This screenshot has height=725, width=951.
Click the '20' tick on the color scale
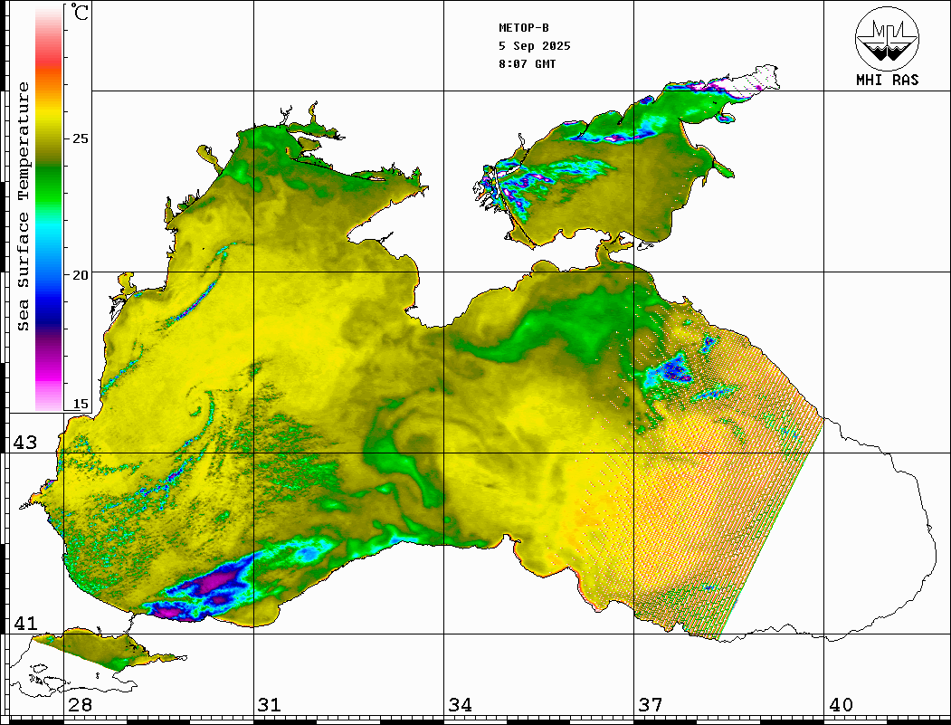point(80,275)
